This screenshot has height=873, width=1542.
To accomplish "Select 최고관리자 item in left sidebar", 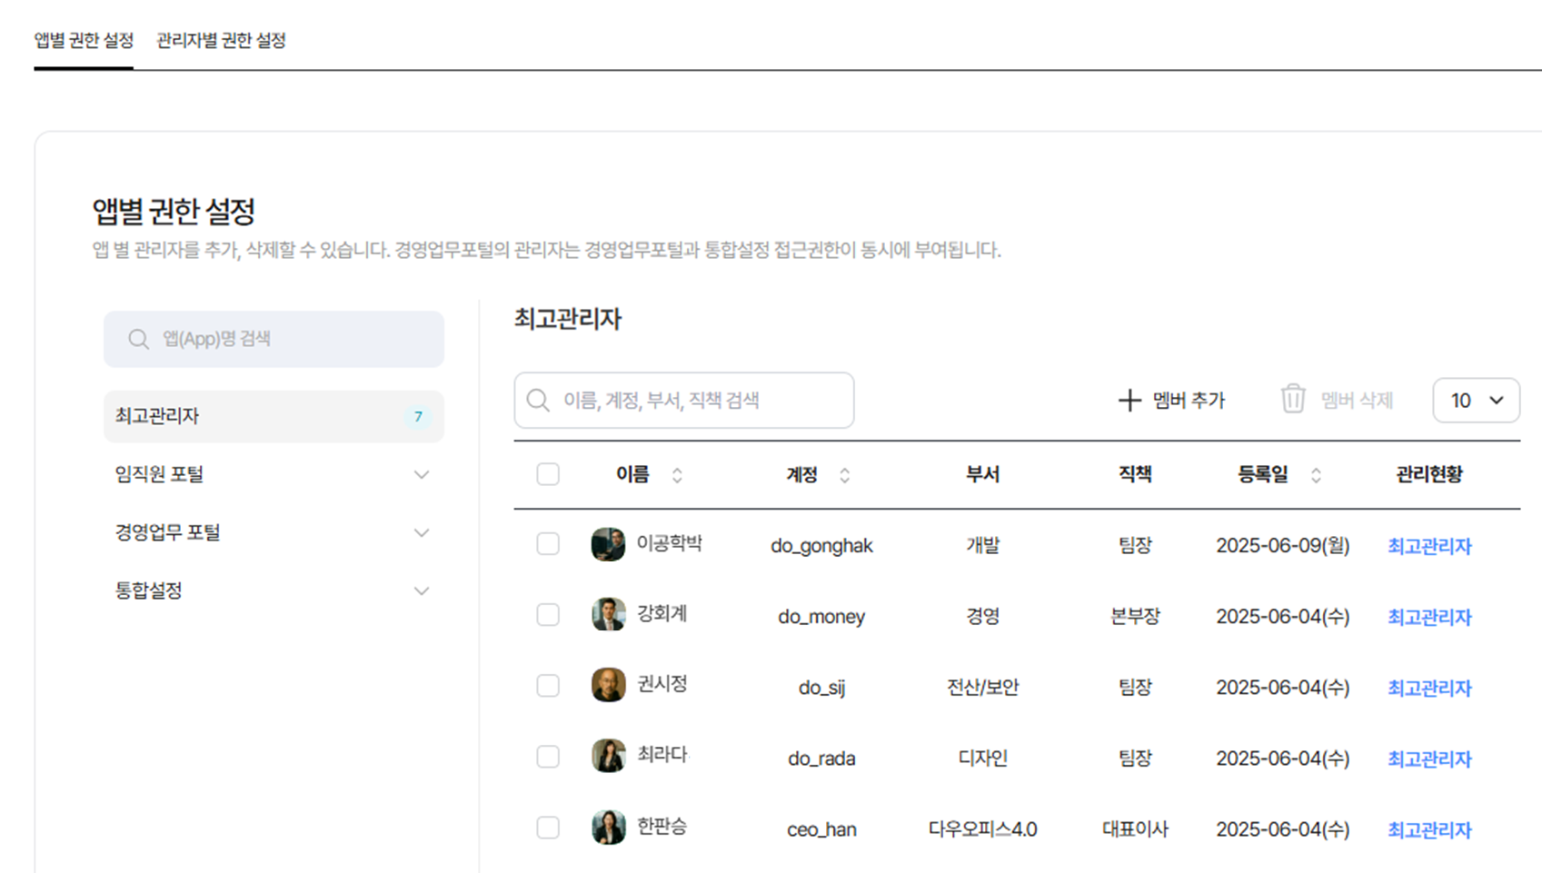I will [x=273, y=416].
